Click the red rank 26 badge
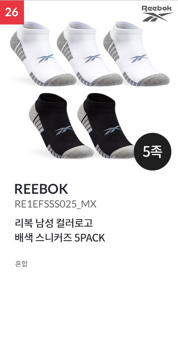The height and width of the screenshot is (344, 178). click(x=12, y=12)
